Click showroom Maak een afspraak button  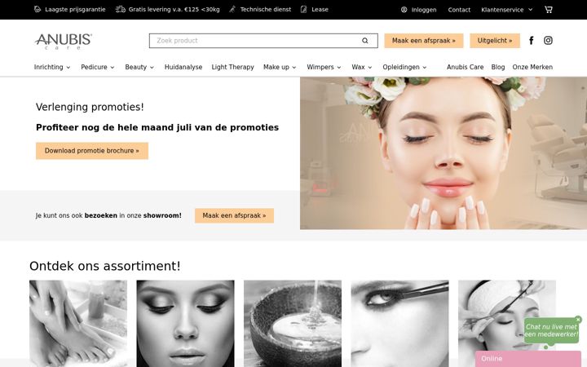234,215
